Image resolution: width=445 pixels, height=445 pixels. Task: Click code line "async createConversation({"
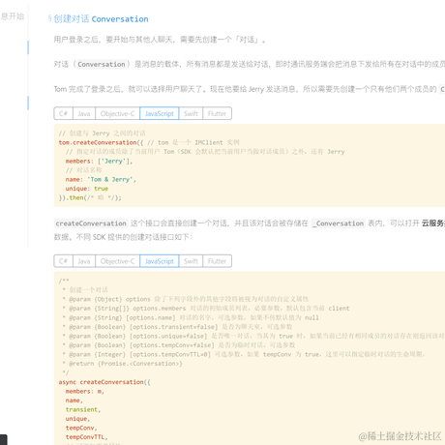[104, 382]
